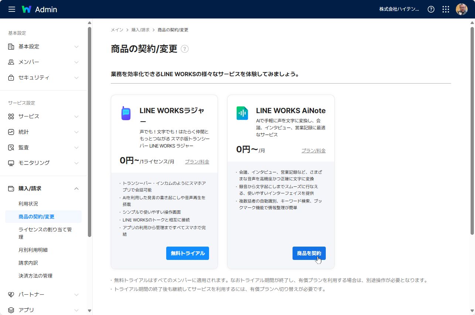Expand the 統計 menu chevron
475x315 pixels.
(x=76, y=132)
